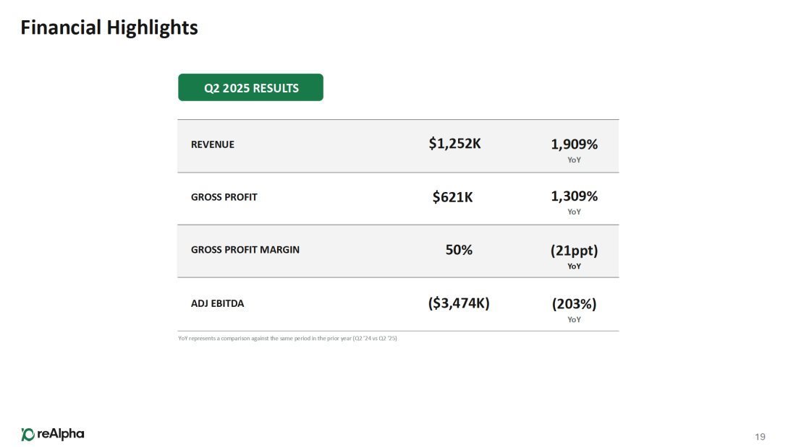Select the $1,252K revenue value

454,144
